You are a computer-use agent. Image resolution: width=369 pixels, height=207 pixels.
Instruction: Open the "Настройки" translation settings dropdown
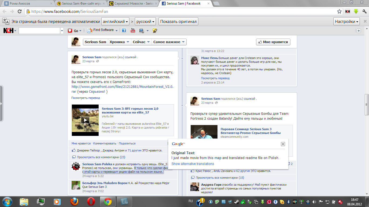click(x=347, y=21)
